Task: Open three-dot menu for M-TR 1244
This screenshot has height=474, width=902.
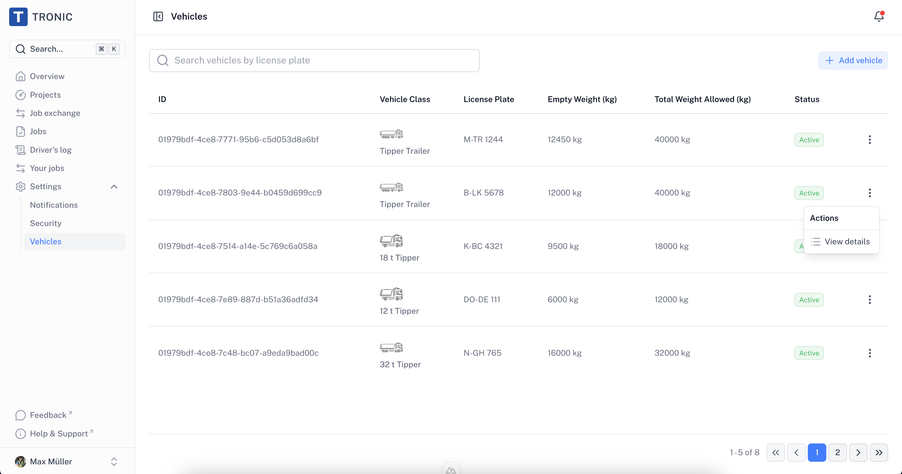Action: click(869, 140)
